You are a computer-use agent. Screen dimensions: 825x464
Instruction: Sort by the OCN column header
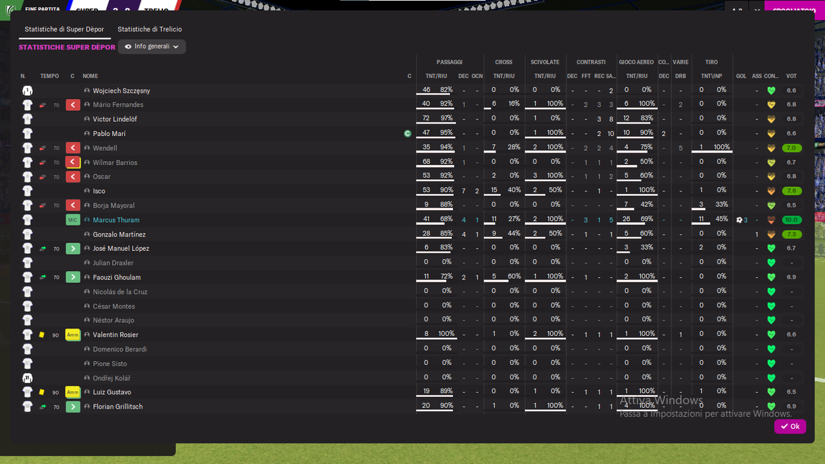coord(477,76)
